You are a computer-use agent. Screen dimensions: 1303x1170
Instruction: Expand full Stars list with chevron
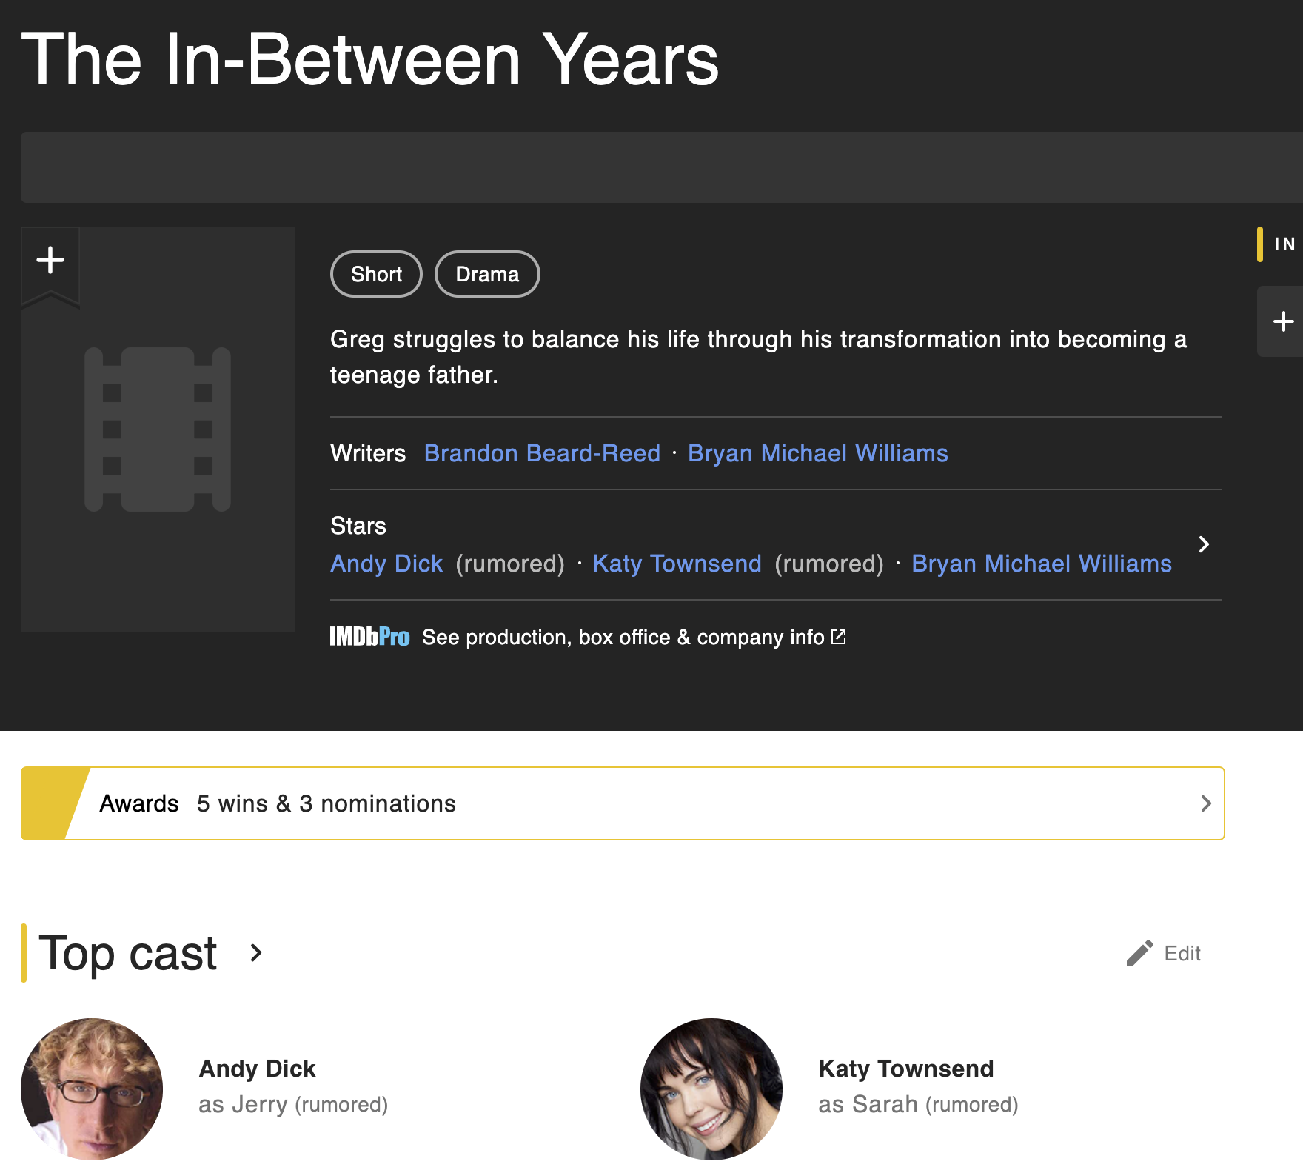coord(1204,544)
